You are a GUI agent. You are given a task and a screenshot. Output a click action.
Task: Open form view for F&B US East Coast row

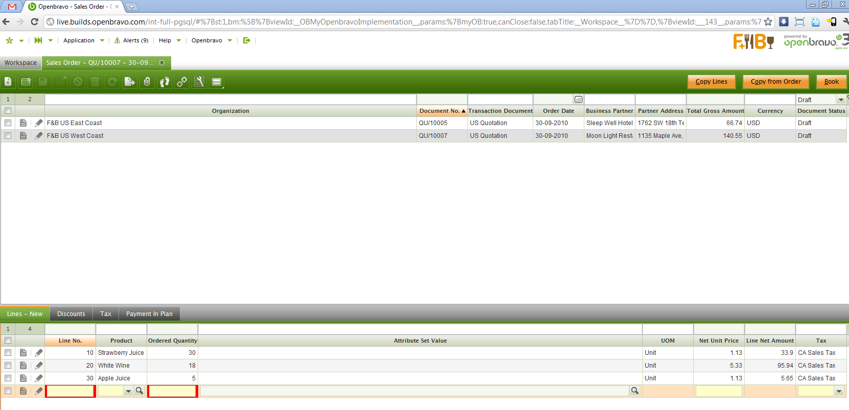(23, 123)
